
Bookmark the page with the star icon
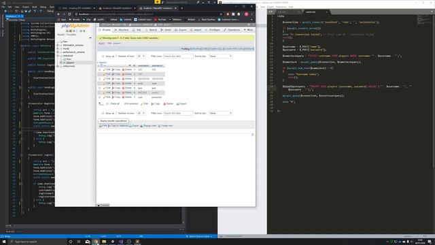[x=221, y=14]
